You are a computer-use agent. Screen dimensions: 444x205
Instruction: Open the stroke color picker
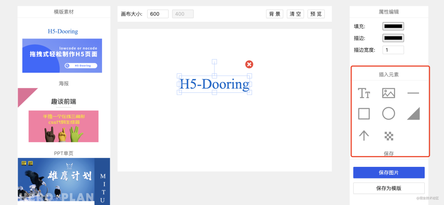393,38
